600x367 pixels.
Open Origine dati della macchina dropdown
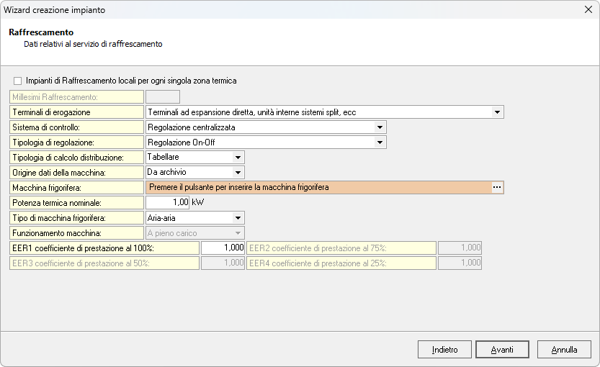[x=237, y=172]
